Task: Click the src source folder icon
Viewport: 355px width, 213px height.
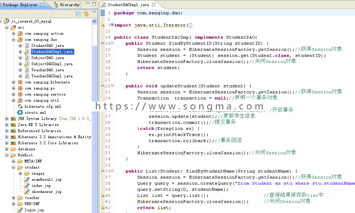Action: pos(13,27)
